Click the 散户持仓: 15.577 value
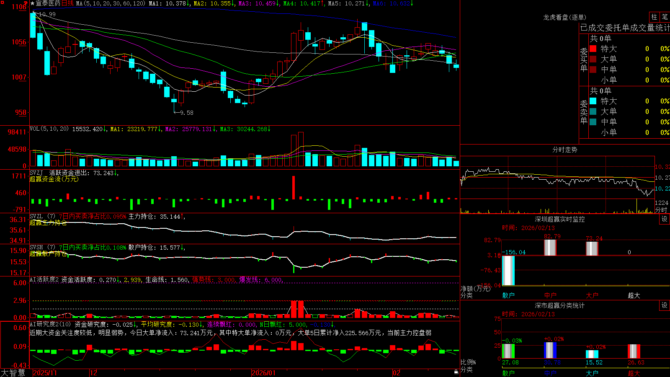 click(155, 248)
